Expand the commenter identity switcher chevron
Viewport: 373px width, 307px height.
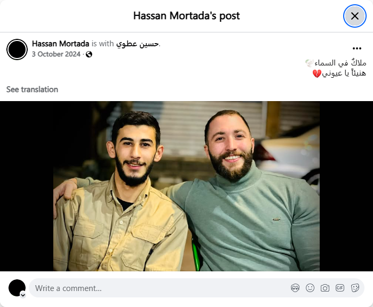[23, 295]
